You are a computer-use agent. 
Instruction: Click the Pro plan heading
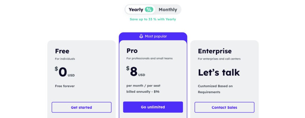pos(132,51)
